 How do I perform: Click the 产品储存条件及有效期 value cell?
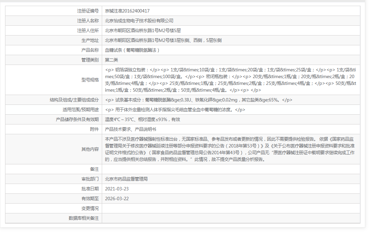coord(142,119)
